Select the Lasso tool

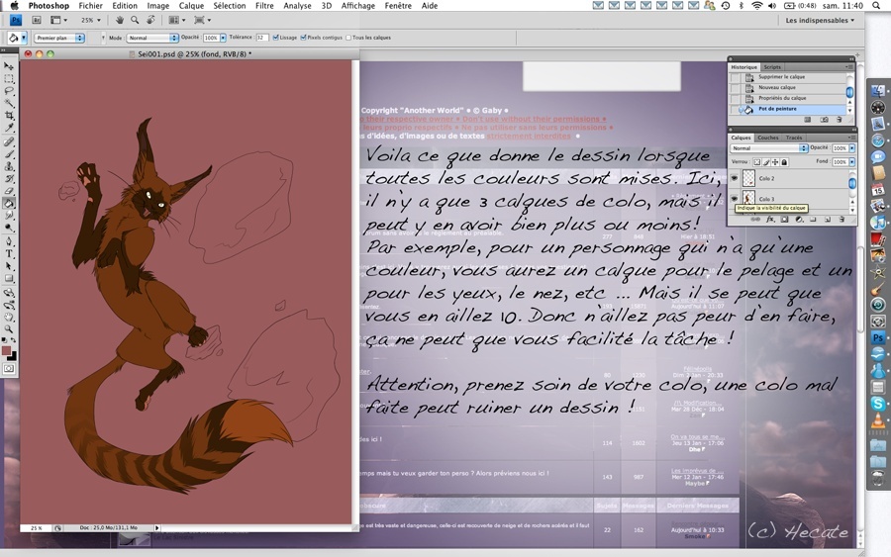(x=9, y=91)
